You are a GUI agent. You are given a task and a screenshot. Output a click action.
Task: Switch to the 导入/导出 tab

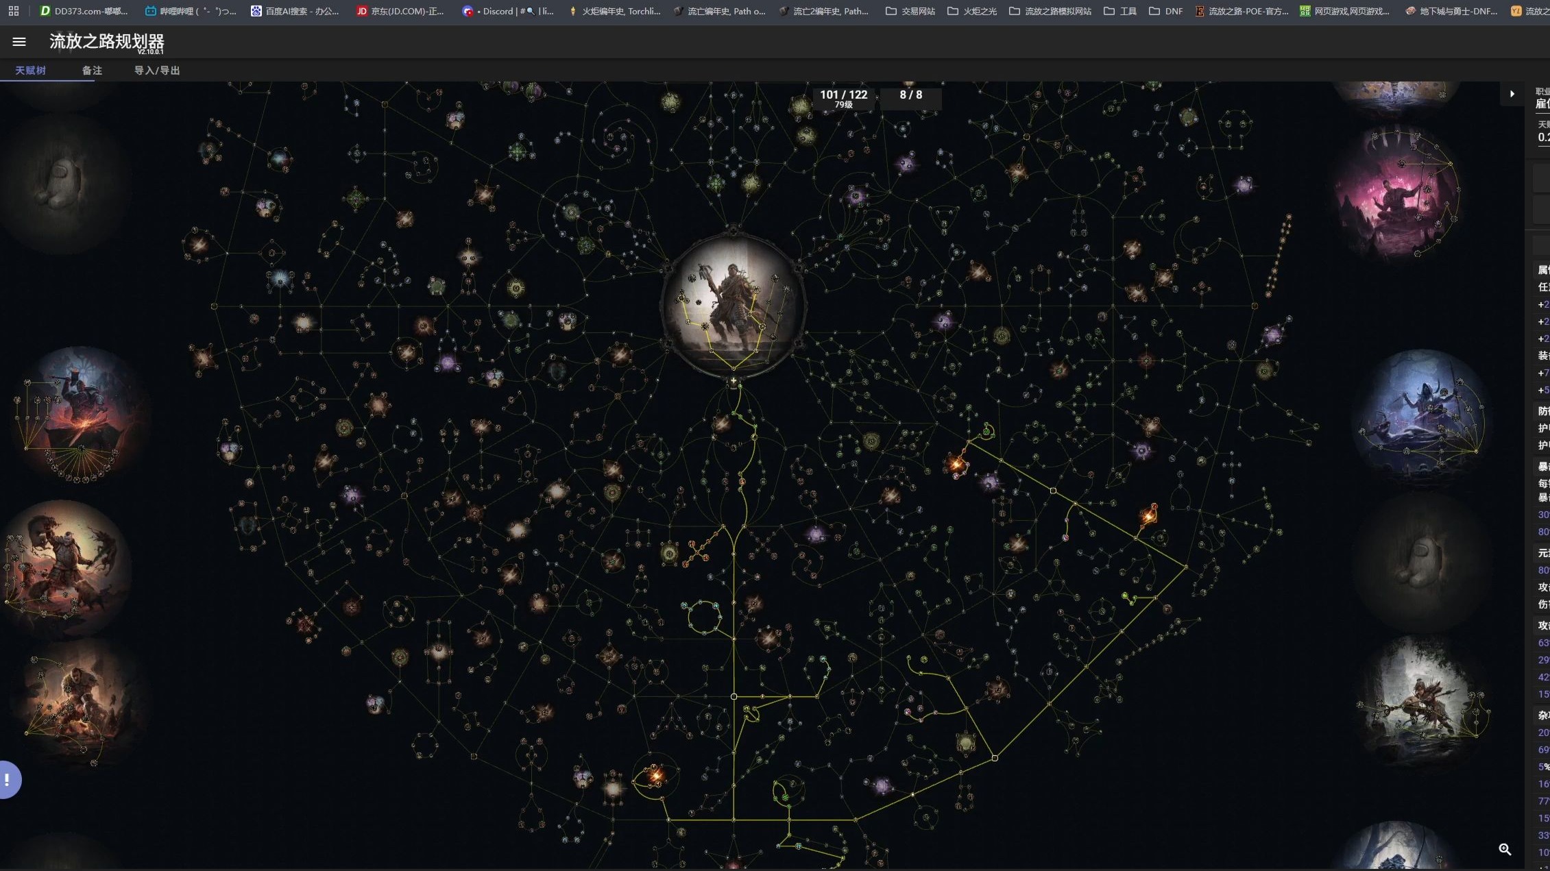point(157,71)
